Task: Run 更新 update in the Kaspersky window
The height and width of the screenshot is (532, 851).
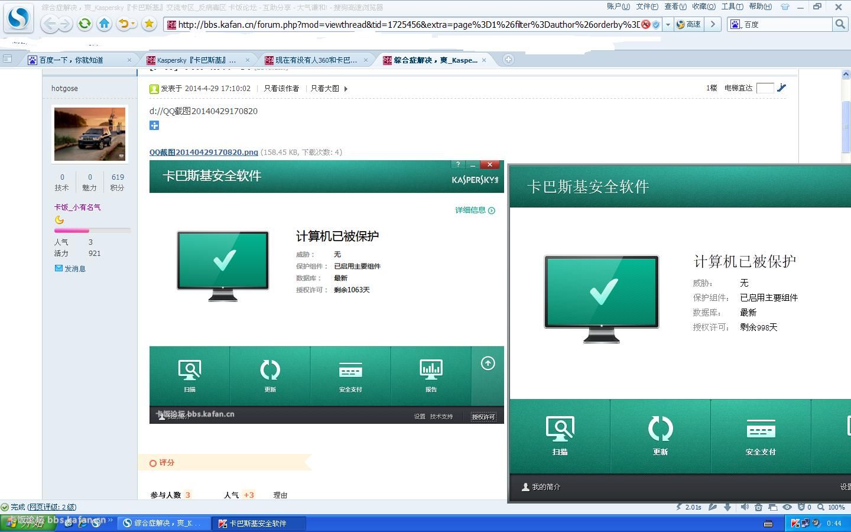Action: (x=660, y=436)
